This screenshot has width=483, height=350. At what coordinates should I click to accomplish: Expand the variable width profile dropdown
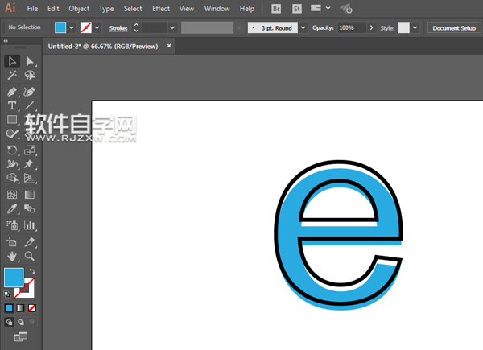239,27
